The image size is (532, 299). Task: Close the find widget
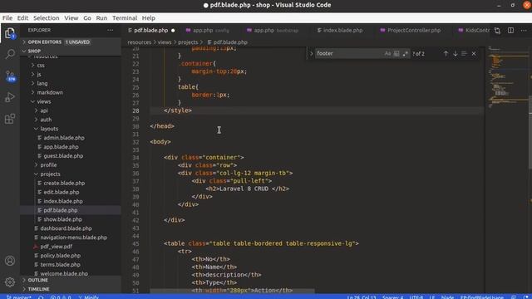(474, 53)
